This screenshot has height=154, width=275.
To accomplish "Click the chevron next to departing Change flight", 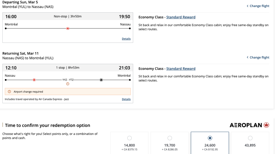I will tap(247, 6).
